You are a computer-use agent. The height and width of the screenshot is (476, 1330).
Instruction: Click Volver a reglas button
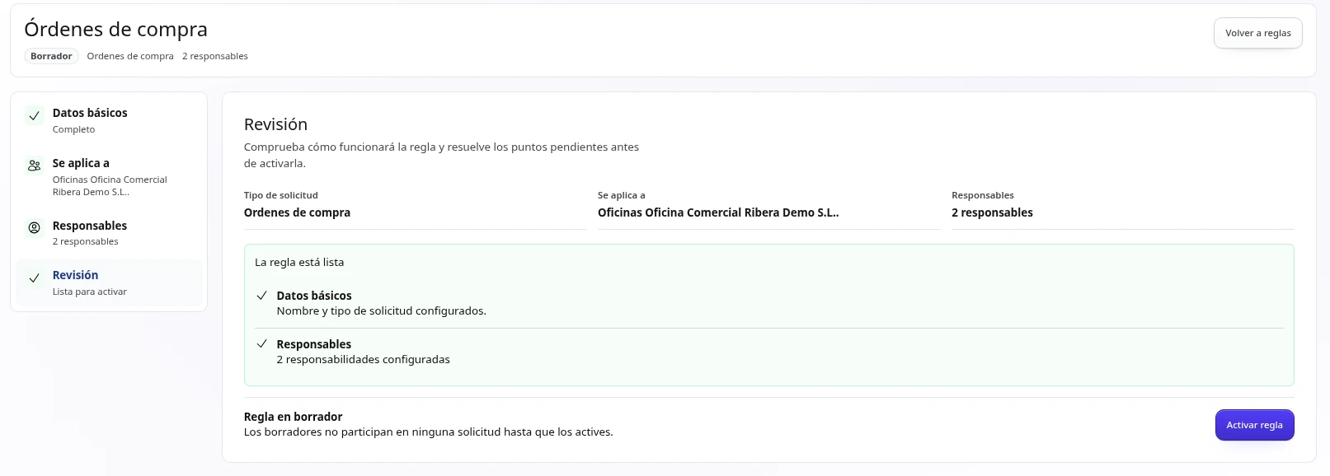tap(1257, 33)
